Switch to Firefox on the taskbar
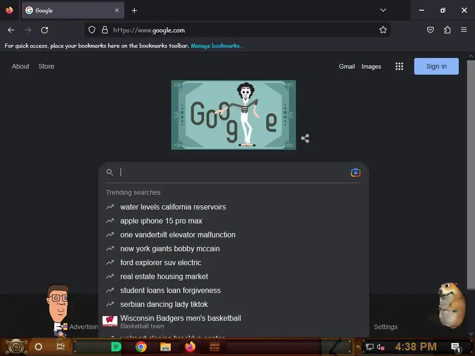 pyautogui.click(x=190, y=347)
